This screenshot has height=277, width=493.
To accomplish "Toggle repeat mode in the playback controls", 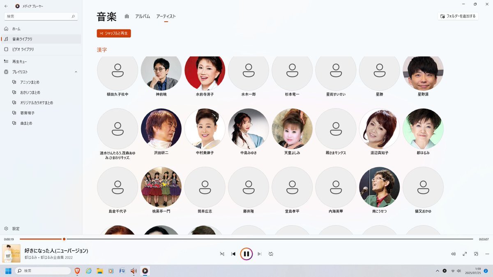I will (271, 254).
